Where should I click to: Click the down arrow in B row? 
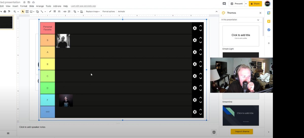(x=201, y=66)
